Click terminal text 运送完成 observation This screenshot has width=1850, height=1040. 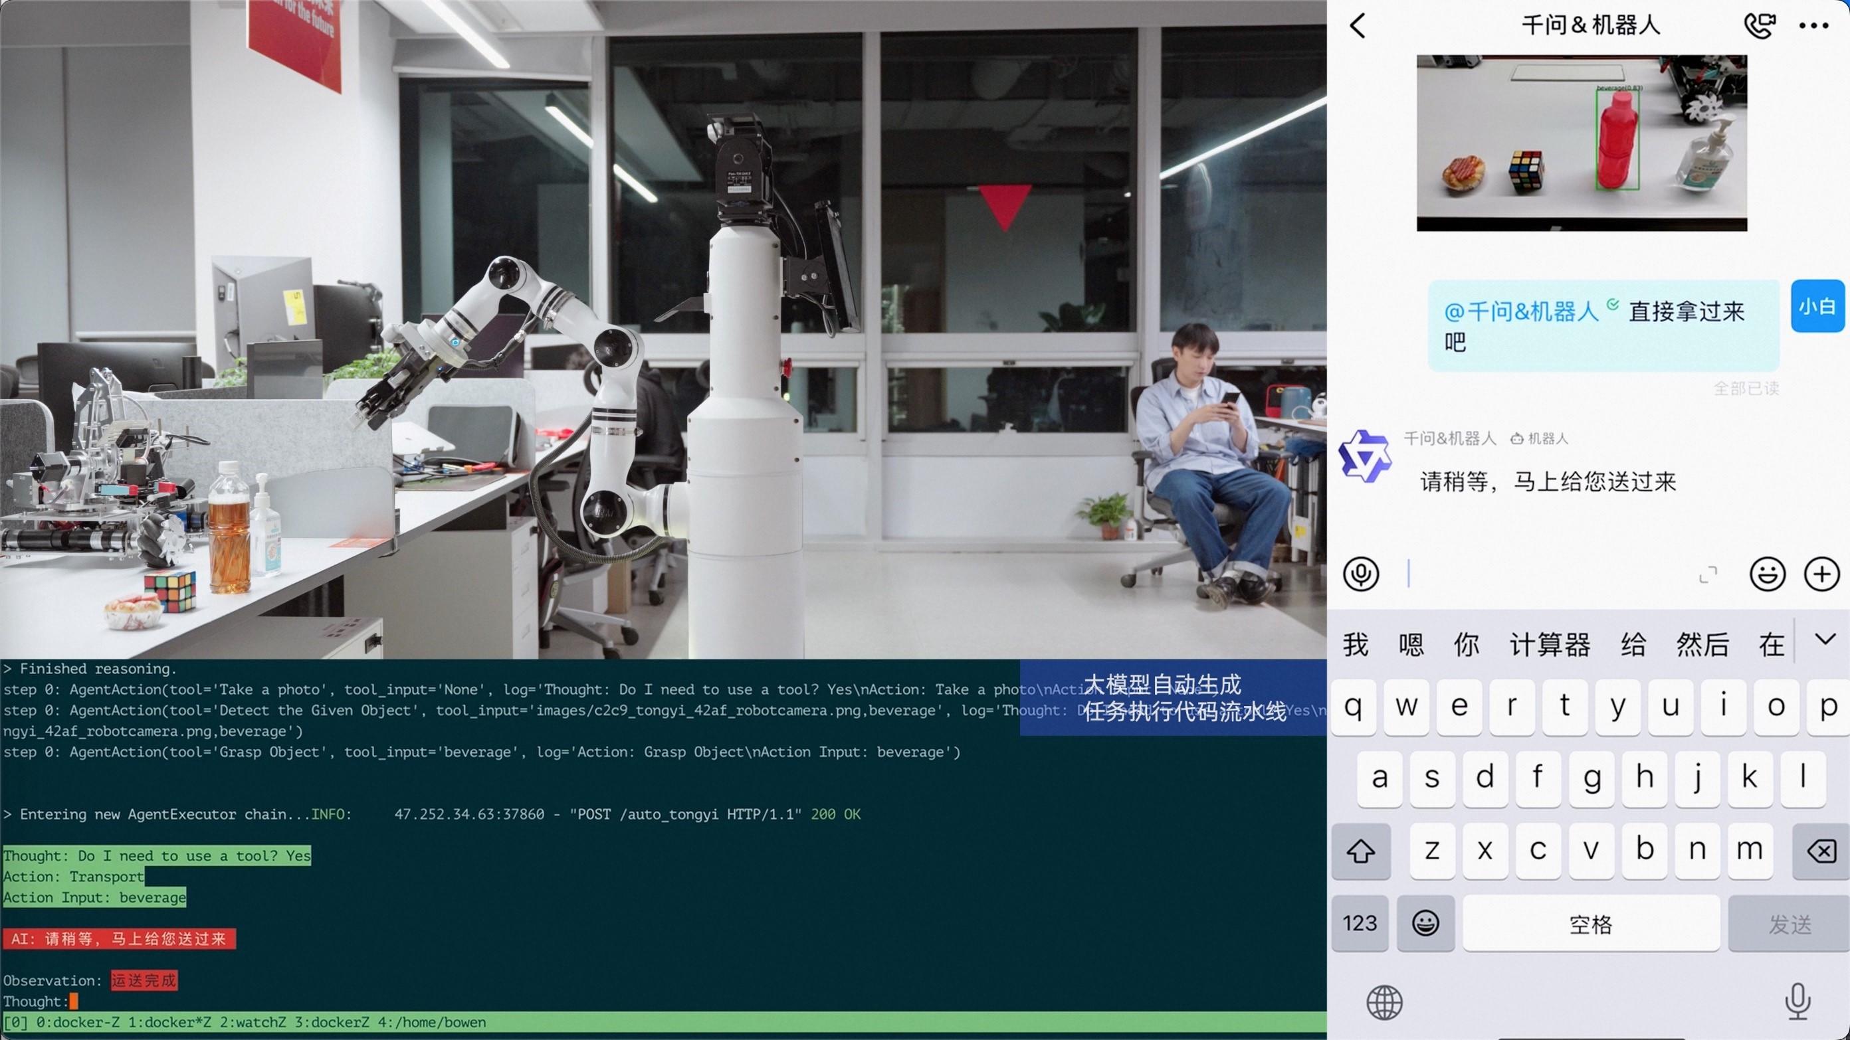pyautogui.click(x=144, y=981)
